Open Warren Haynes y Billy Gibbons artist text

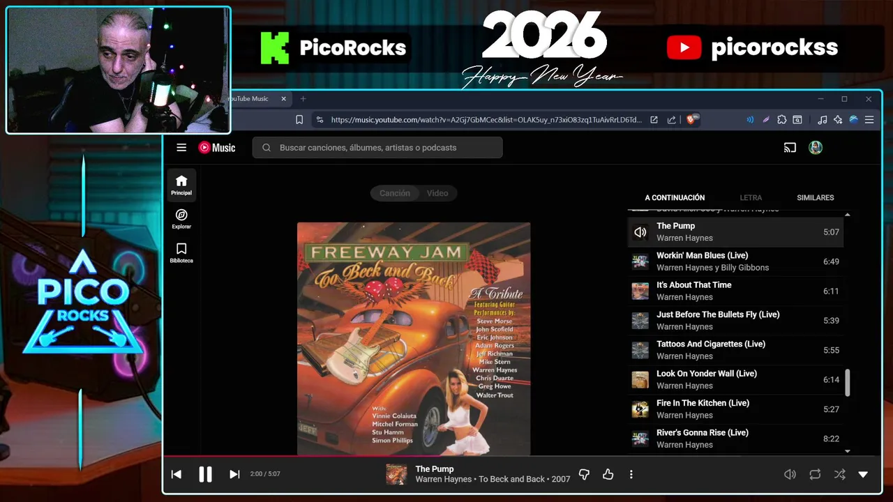[712, 268]
